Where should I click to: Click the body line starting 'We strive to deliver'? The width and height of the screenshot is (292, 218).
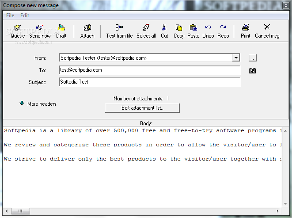[142, 159]
